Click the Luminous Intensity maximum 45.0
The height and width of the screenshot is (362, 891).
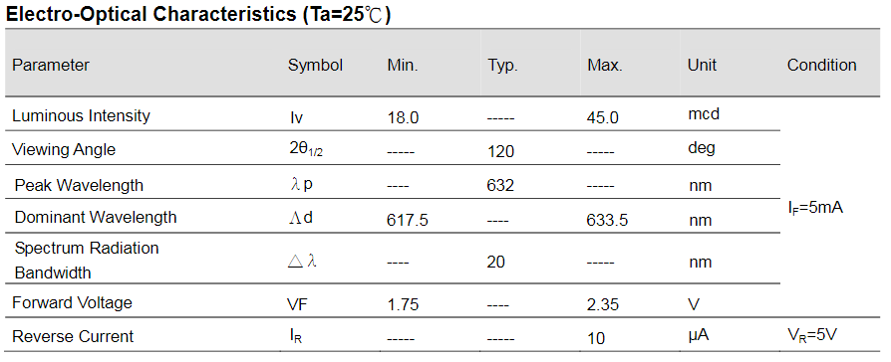click(x=602, y=118)
